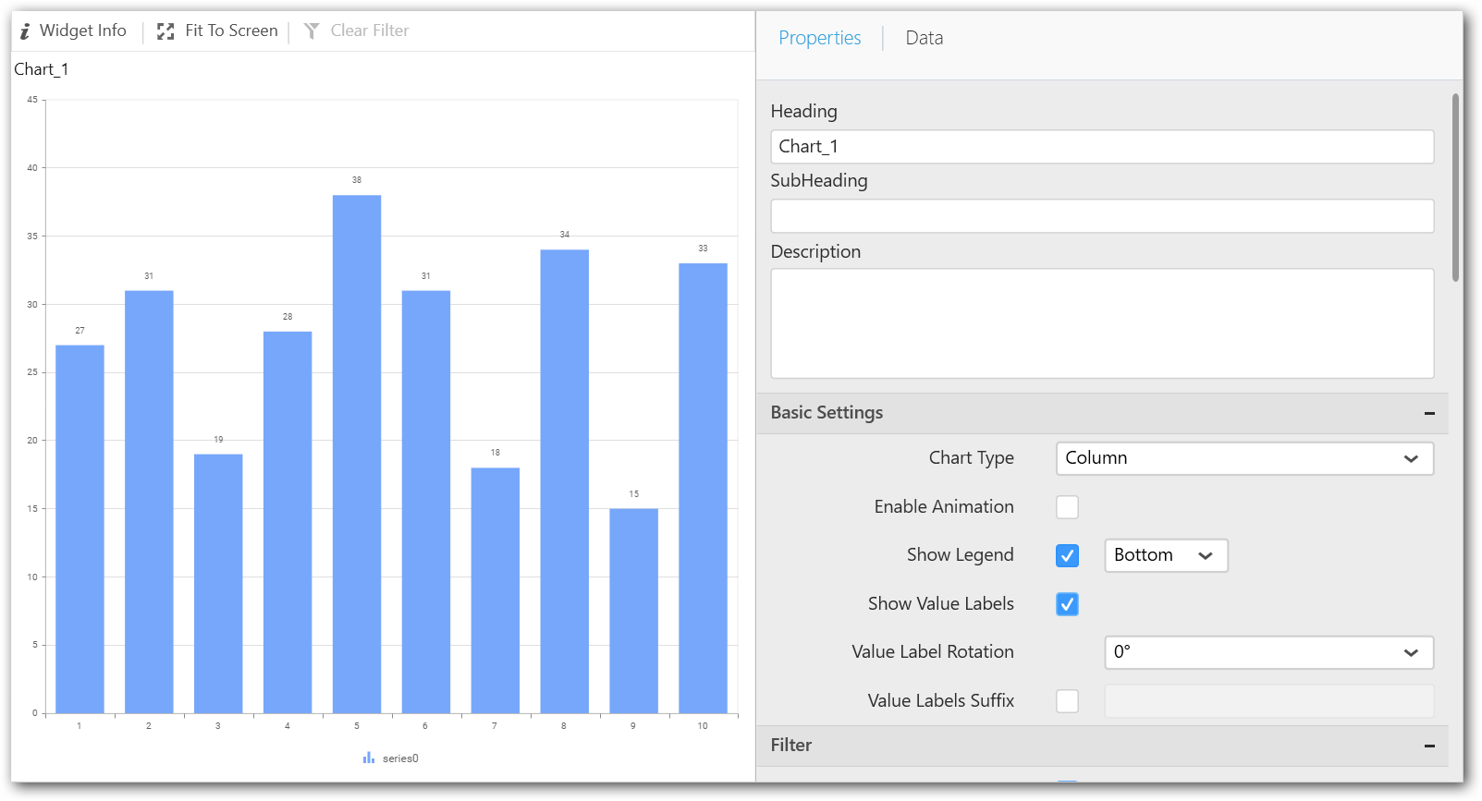The image size is (1482, 801).
Task: Click the Clear Filter funnel icon
Action: tap(312, 31)
